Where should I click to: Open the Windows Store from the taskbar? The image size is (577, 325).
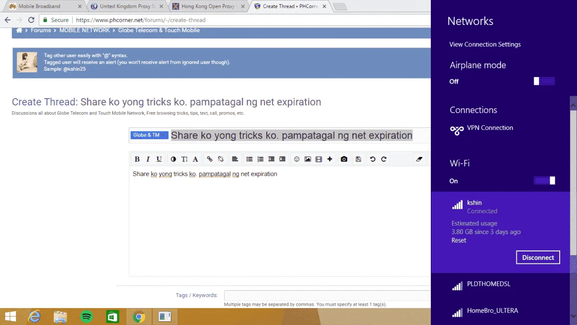tap(113, 317)
